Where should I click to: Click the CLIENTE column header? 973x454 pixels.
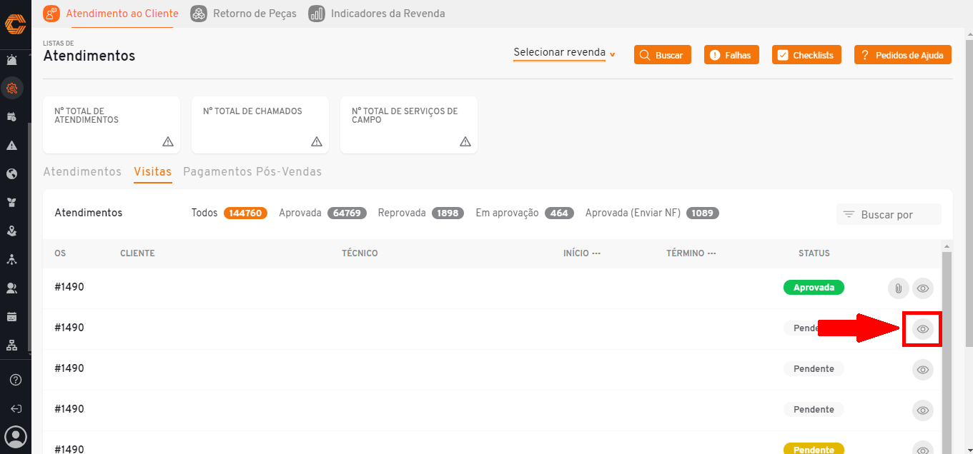coord(137,253)
